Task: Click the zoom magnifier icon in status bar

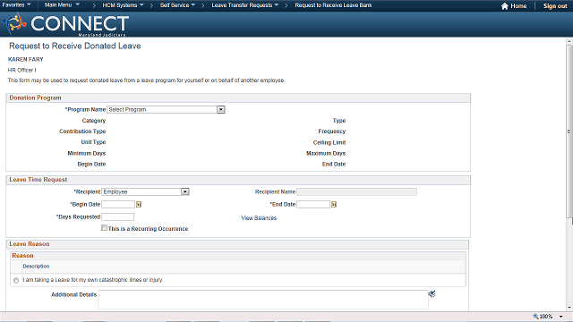Action: point(535,317)
